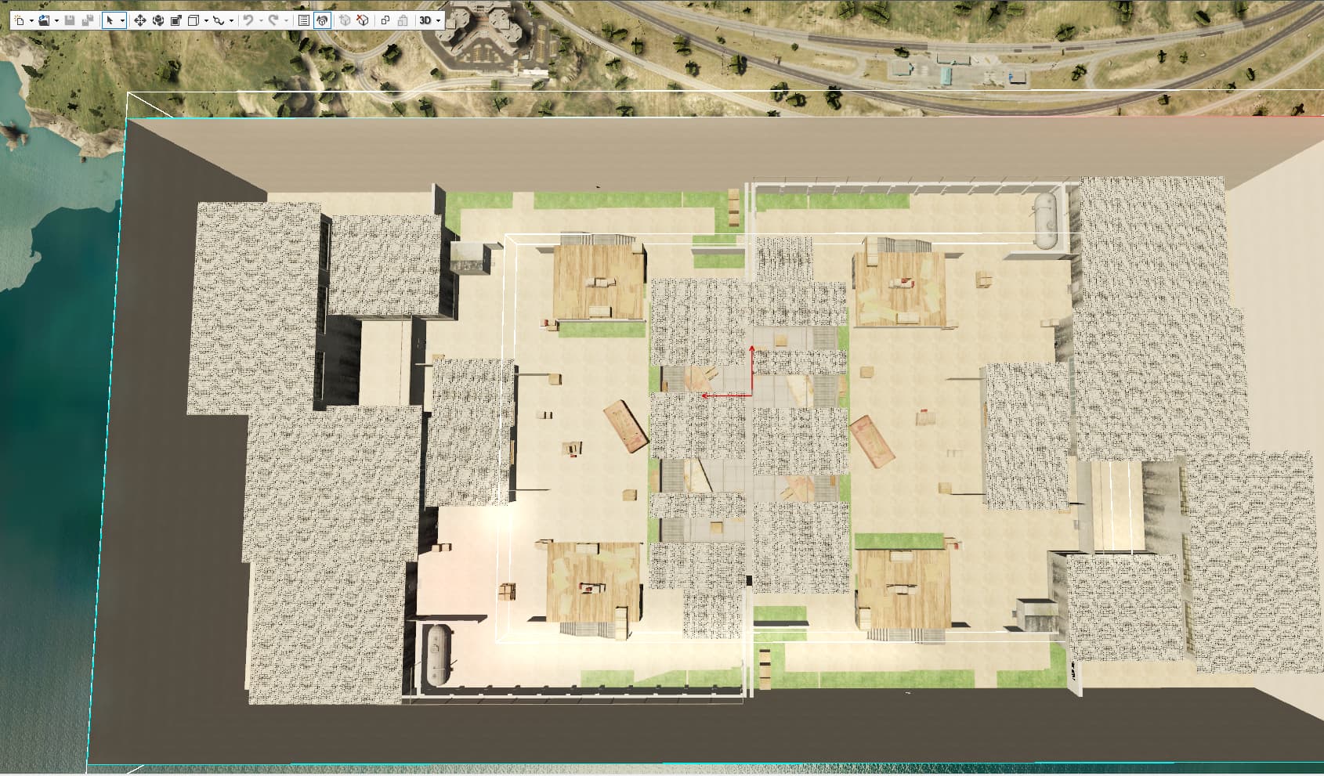1324x776 pixels.
Task: Click the Open file icon
Action: (44, 20)
